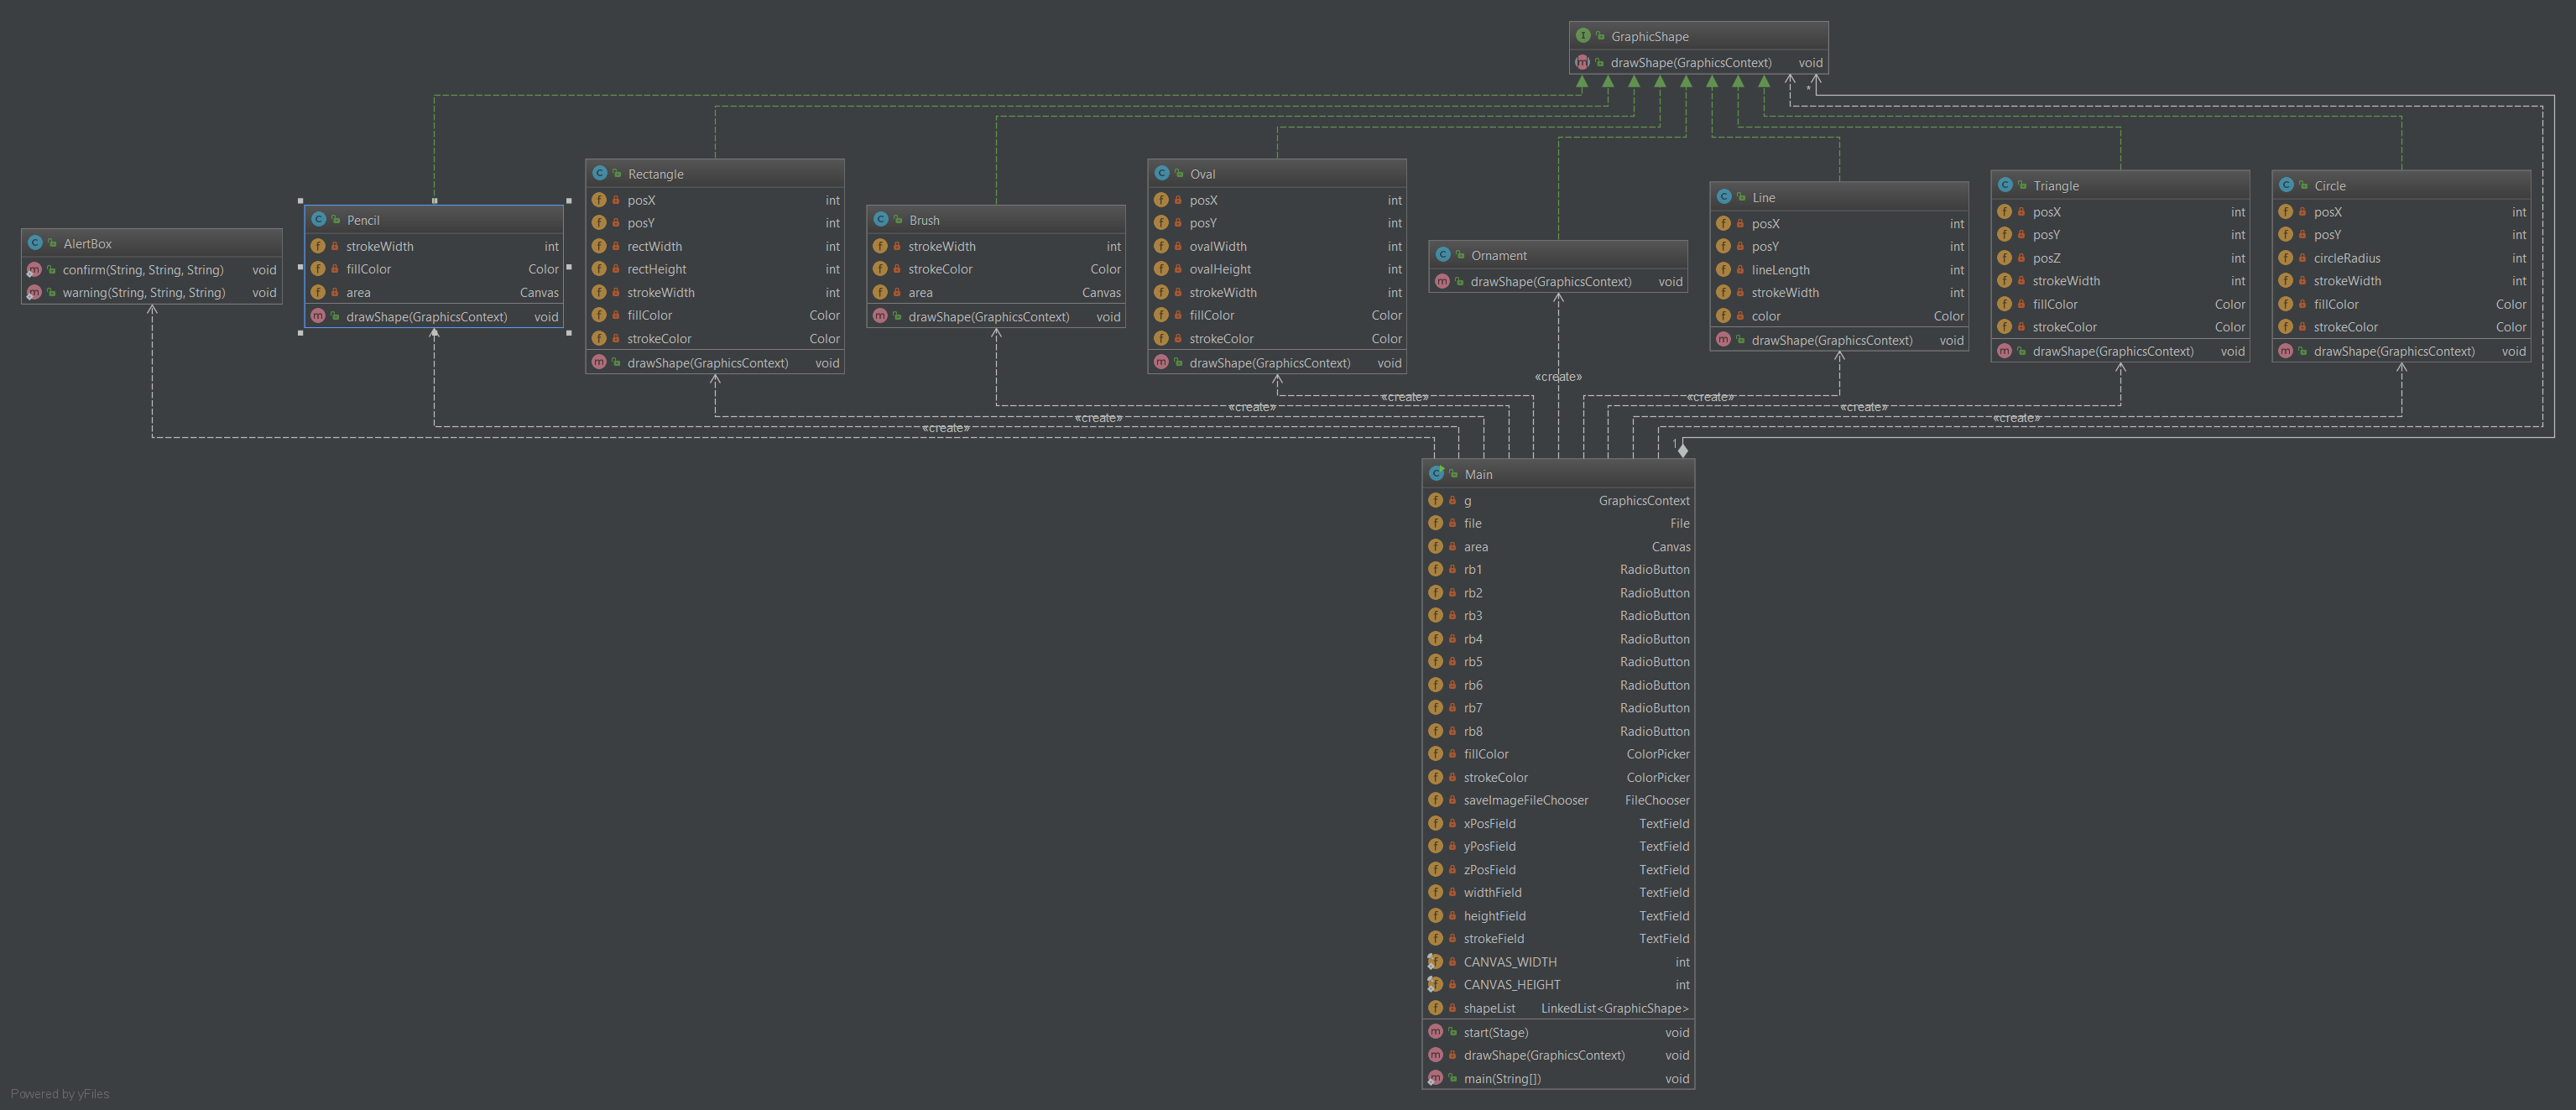Click the ovalHeight field in Oval
This screenshot has width=2576, height=1110.
coord(1277,269)
